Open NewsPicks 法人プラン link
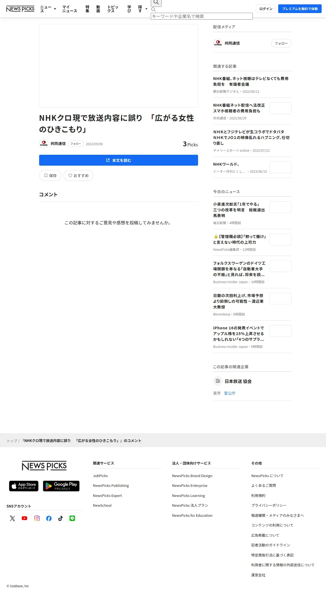This screenshot has width=326, height=597. (x=190, y=505)
